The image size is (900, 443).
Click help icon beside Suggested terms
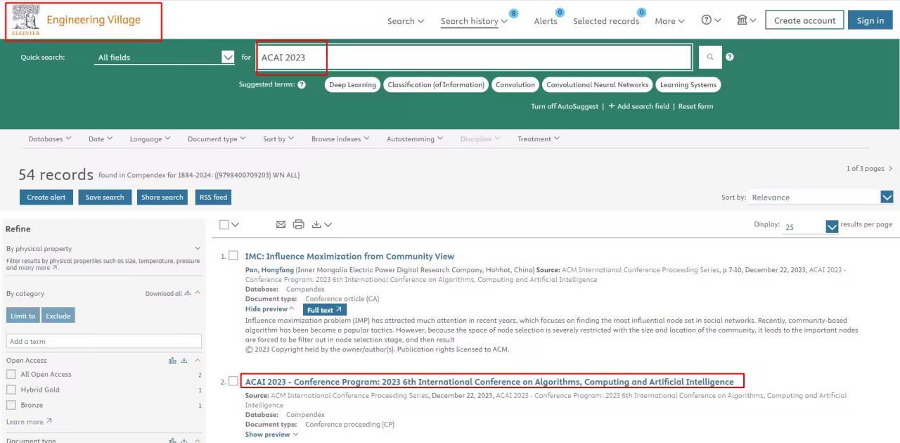(302, 84)
